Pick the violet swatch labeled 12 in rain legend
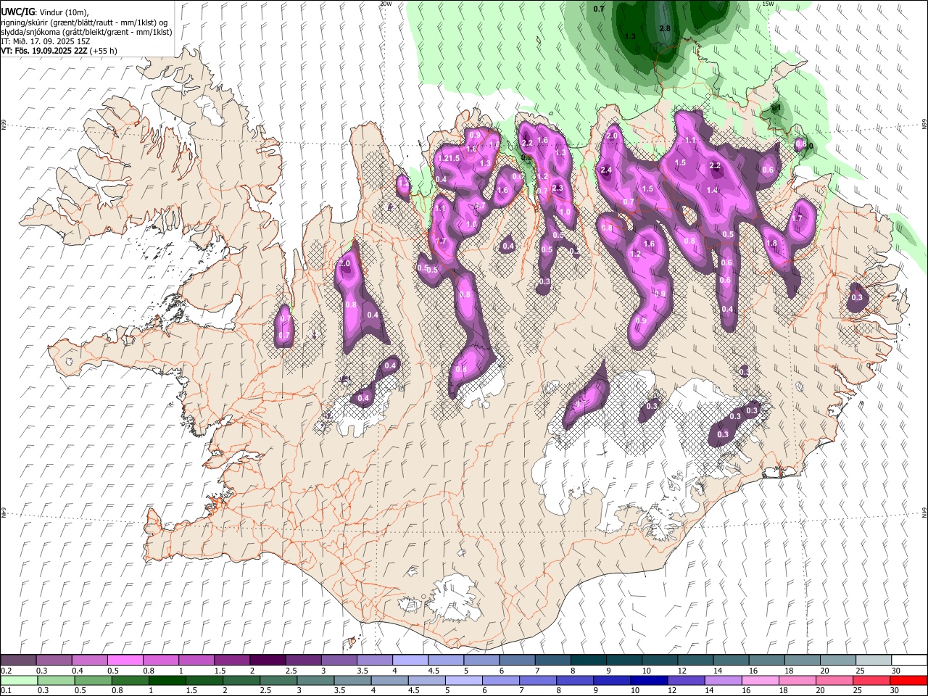The image size is (928, 696). pyautogui.click(x=686, y=680)
